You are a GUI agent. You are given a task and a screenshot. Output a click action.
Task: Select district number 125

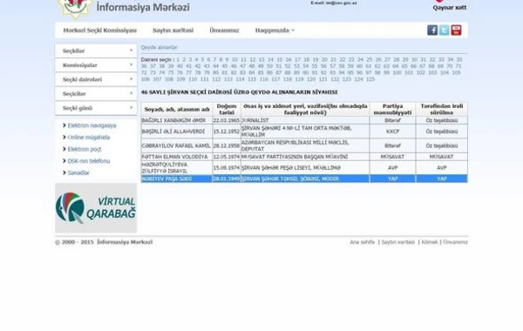[370, 79]
